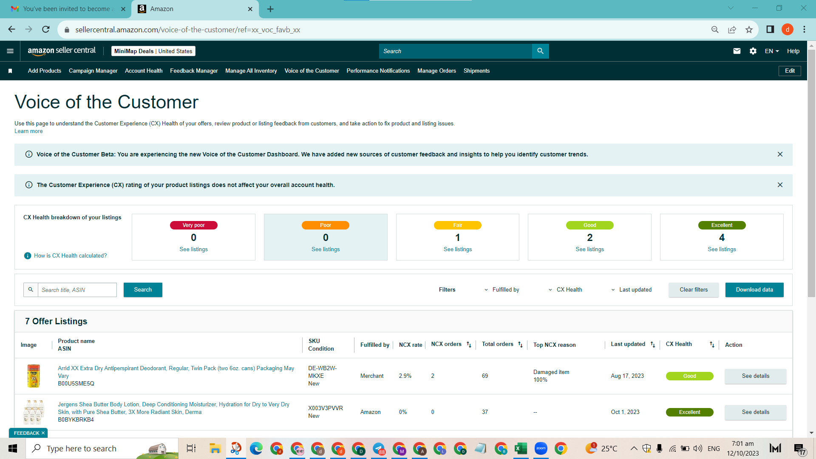Bookmark this page with the star icon
Screen dimensions: 816x459
pos(749,29)
